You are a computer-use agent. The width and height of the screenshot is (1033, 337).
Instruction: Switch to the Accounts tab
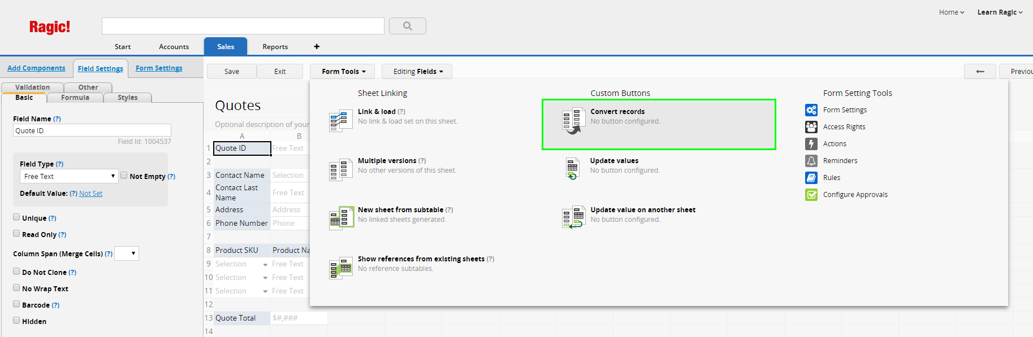(x=174, y=47)
